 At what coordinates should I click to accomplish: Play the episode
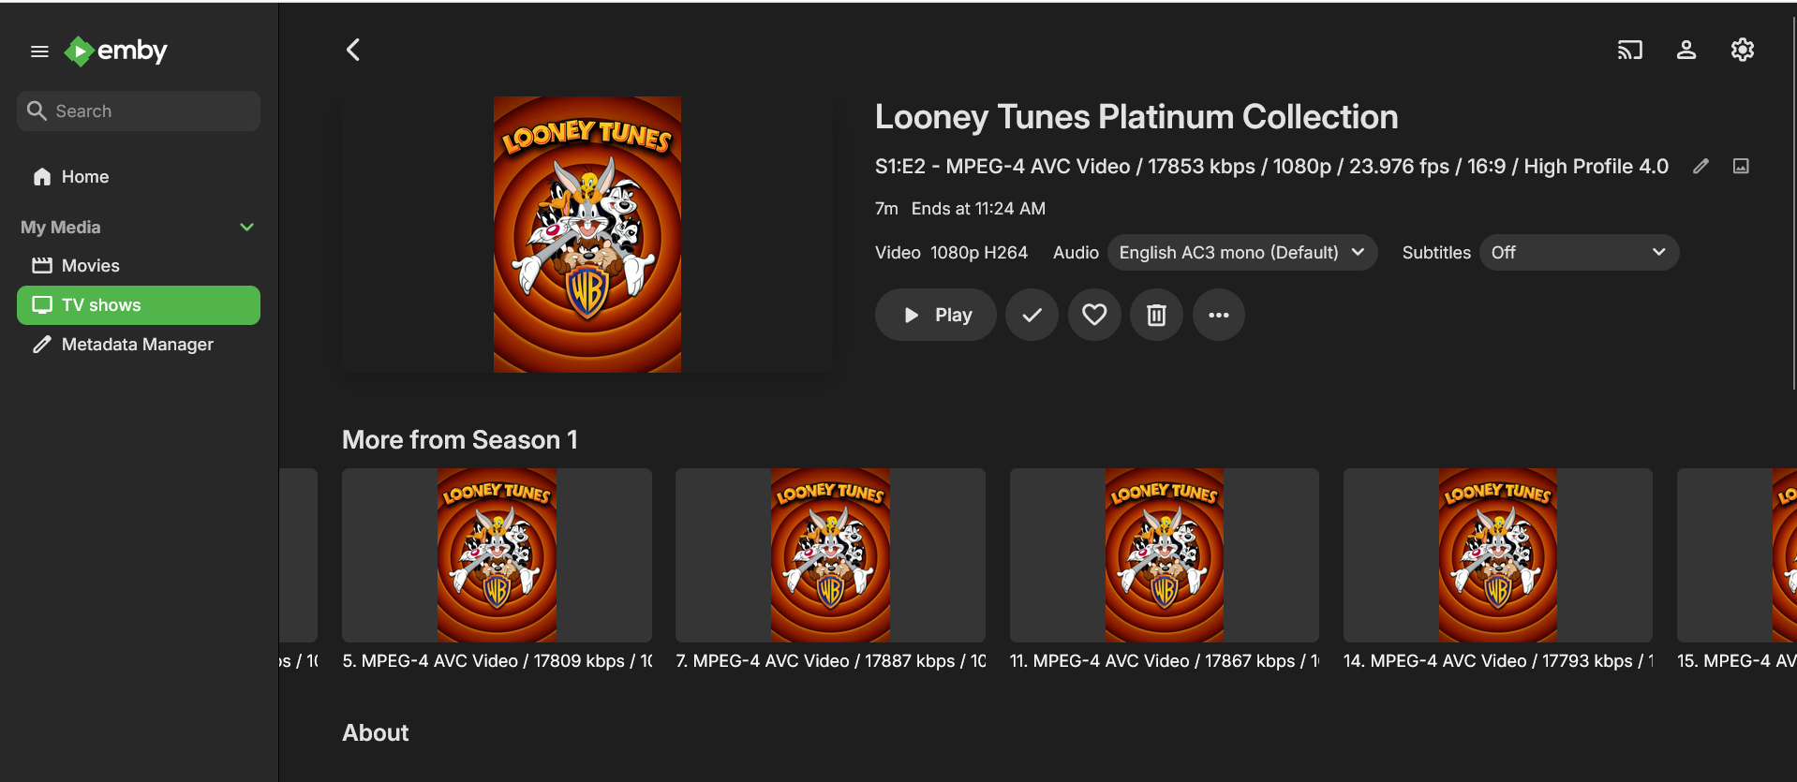(x=936, y=315)
